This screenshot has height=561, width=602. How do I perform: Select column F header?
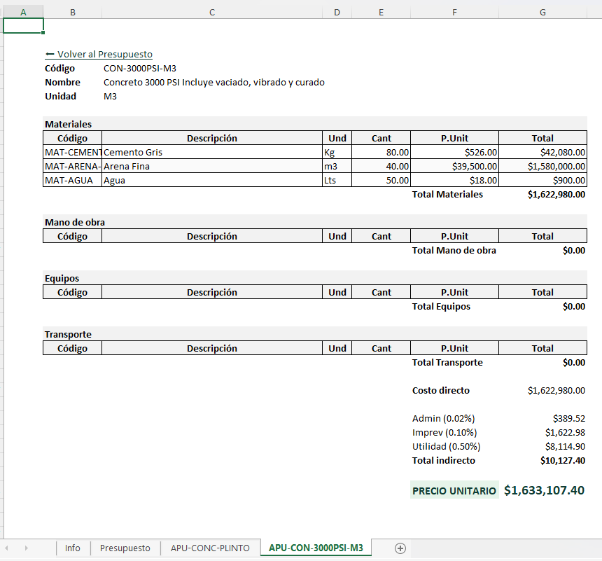tap(454, 13)
